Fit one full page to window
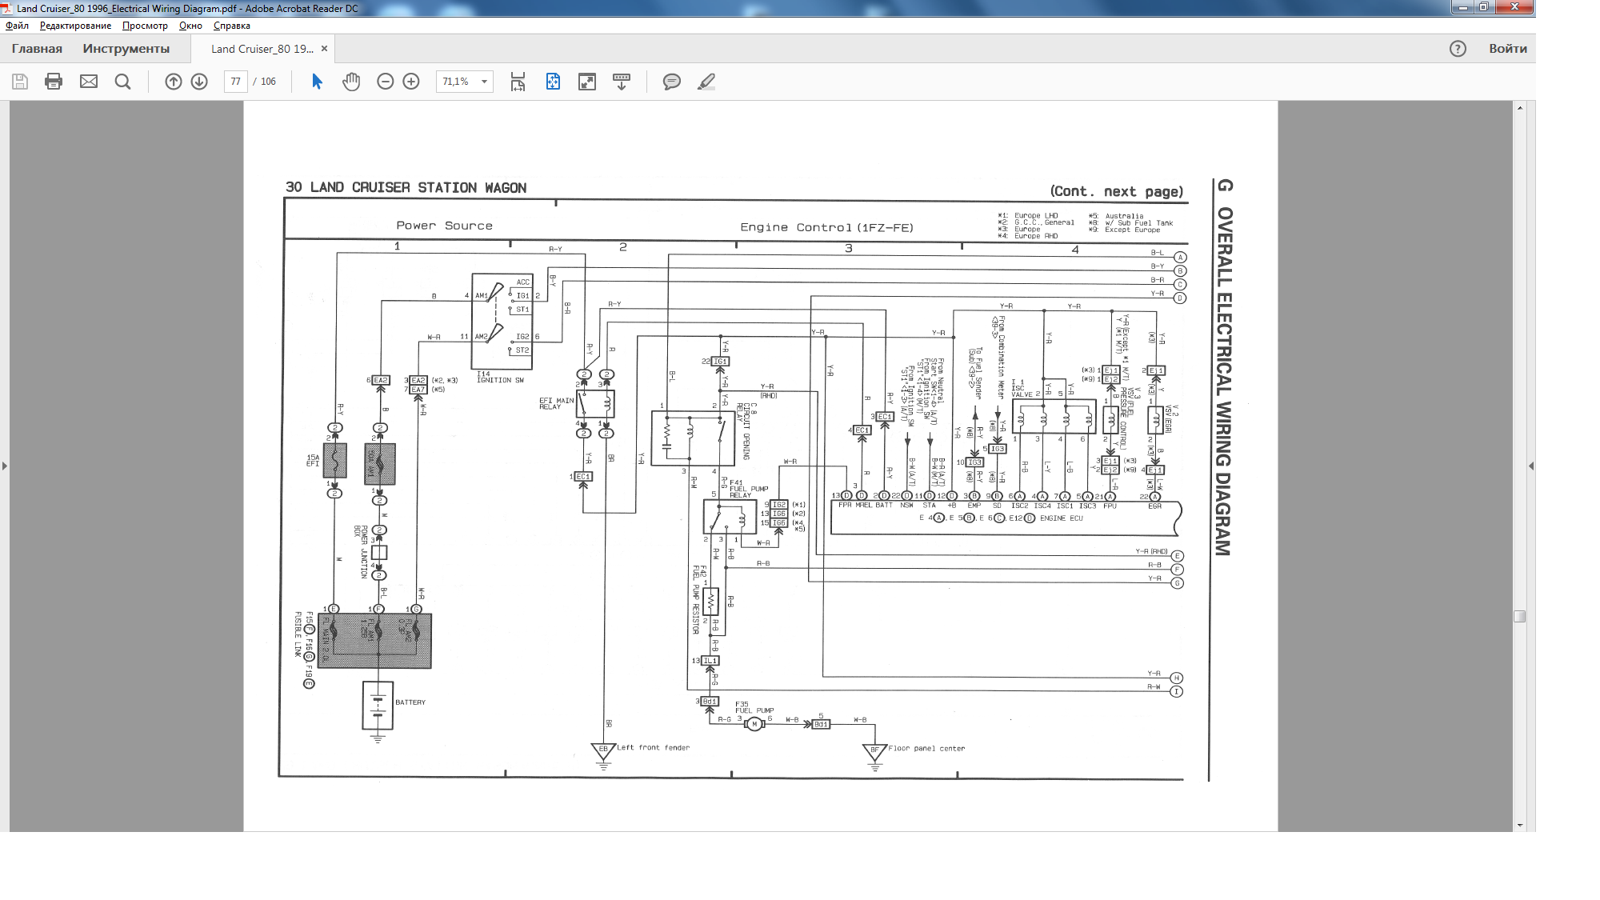The width and height of the screenshot is (1600, 900). tap(553, 82)
